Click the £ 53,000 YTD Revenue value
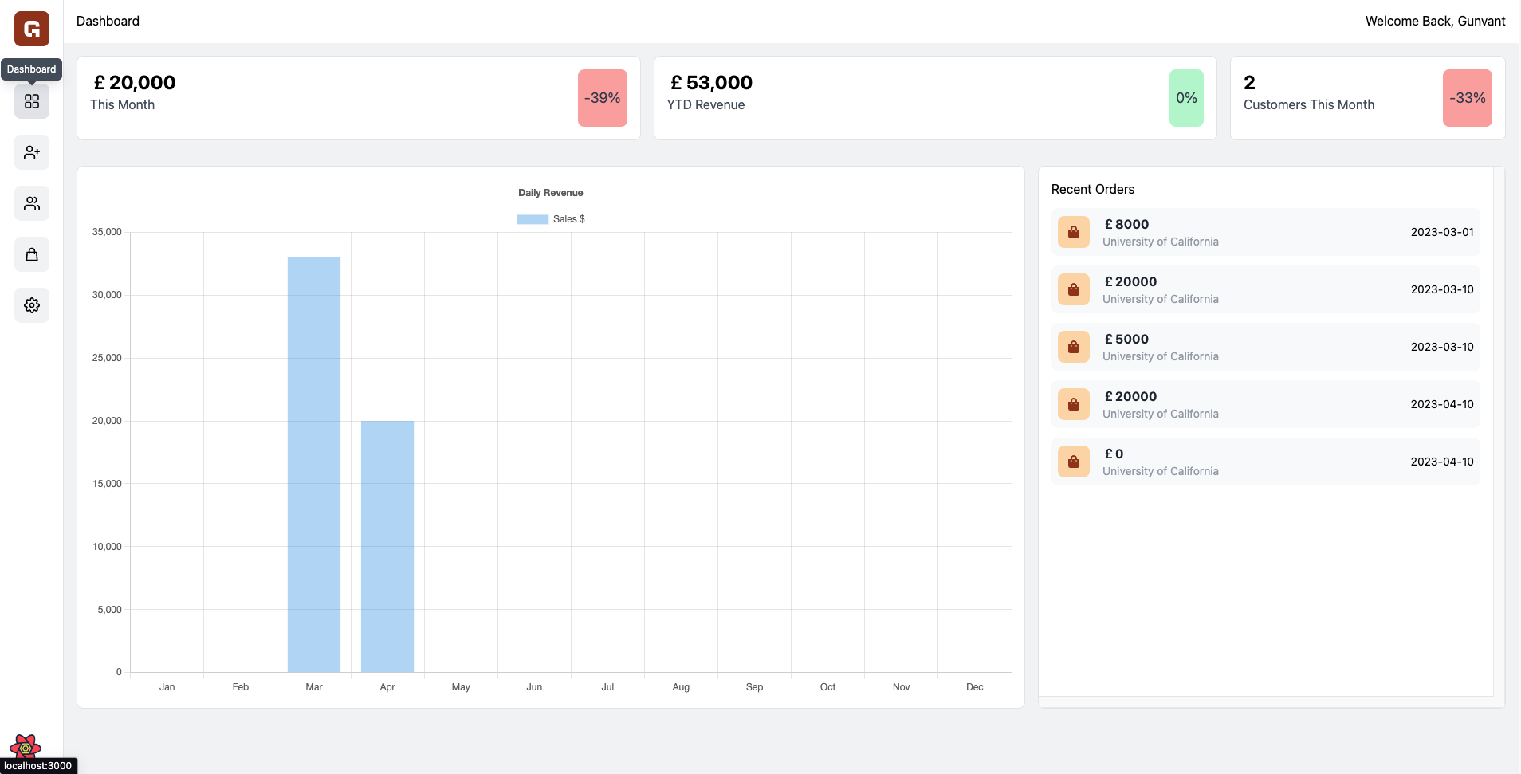 [x=712, y=82]
